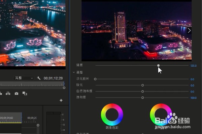202x134 pixels.
Task: Click the 锐化 slider handle
Action: click(142, 85)
